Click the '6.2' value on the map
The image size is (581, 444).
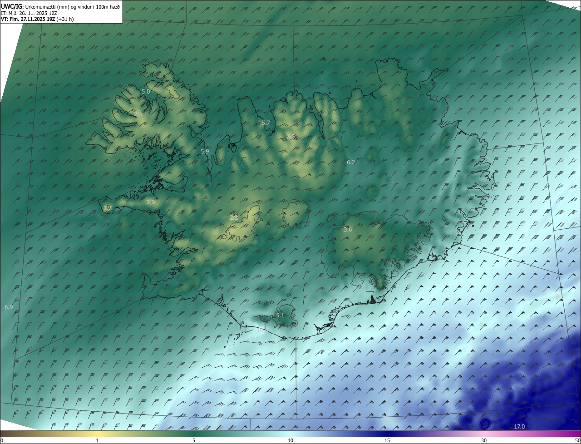351,162
